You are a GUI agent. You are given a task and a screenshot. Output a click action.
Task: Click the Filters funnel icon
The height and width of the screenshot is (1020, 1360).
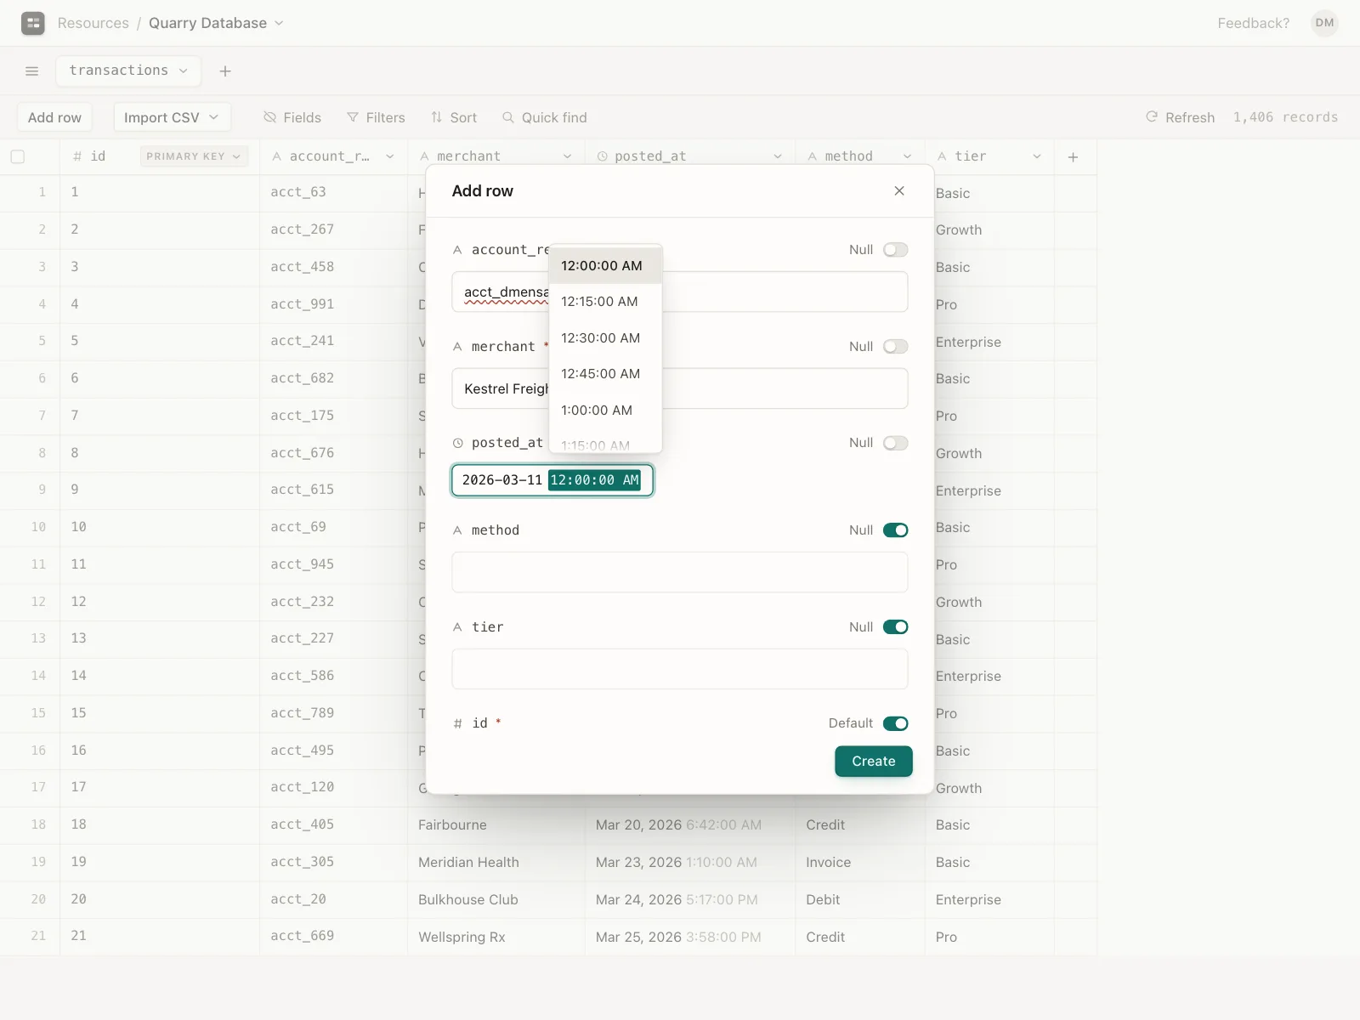[353, 117]
